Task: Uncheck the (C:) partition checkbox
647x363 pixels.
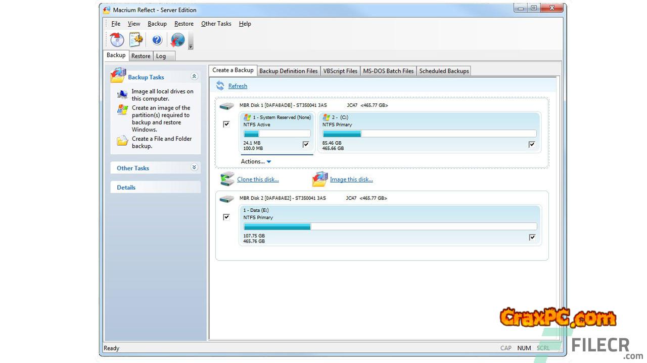Action: [x=532, y=145]
